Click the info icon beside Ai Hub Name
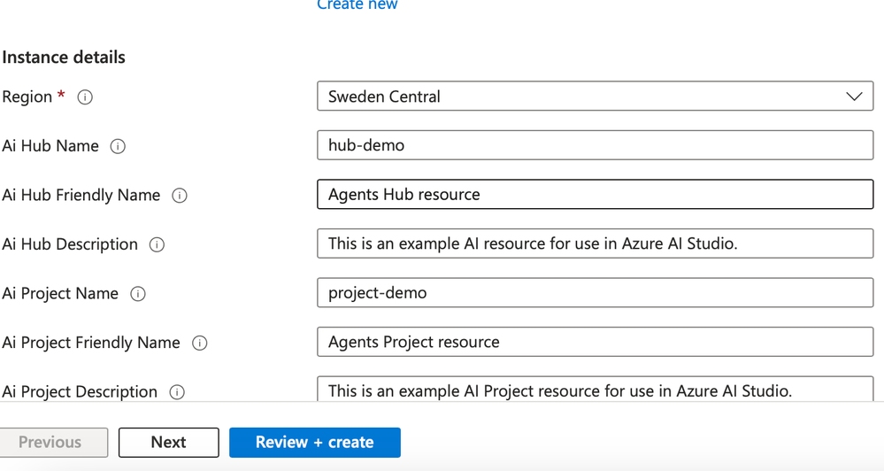The image size is (884, 471). [118, 146]
